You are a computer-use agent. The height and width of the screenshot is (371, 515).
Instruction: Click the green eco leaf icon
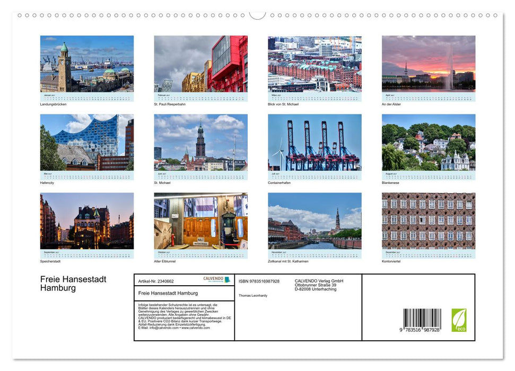click(x=459, y=320)
